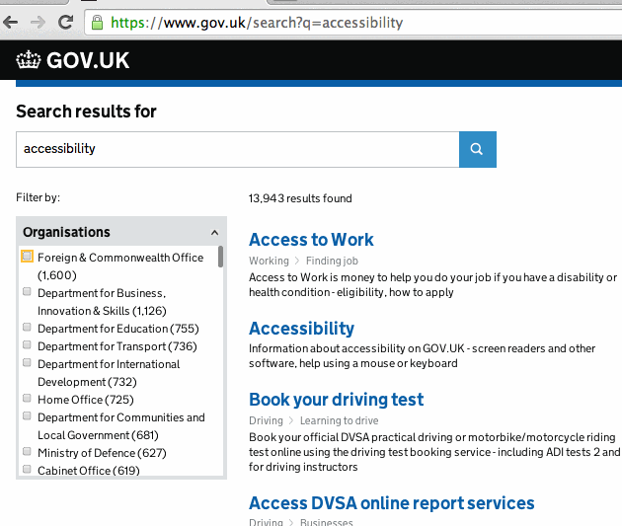The width and height of the screenshot is (622, 526).
Task: Click the Search results for heading
Action: coord(86,112)
